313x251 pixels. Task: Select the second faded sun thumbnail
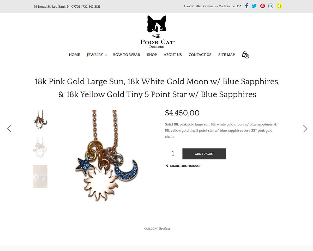40,147
